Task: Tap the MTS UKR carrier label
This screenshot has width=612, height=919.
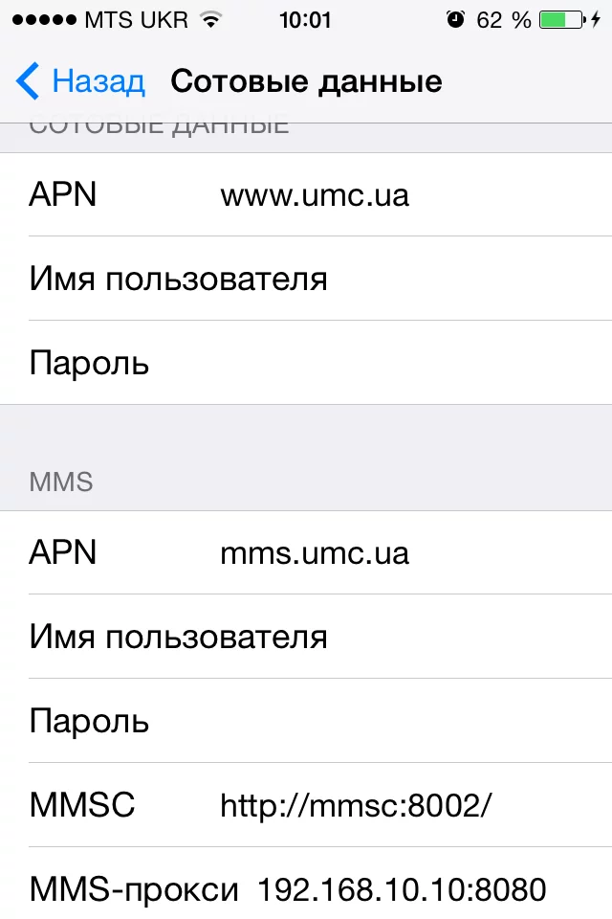Action: (136, 20)
